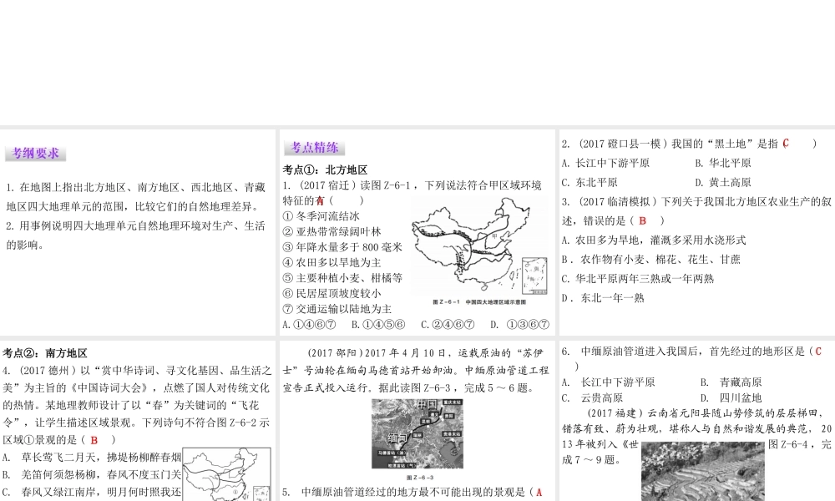Image resolution: width=835 pixels, height=501 pixels.
Task: Click statement ② 亚热带常绿阔叶林
Action: coord(331,231)
